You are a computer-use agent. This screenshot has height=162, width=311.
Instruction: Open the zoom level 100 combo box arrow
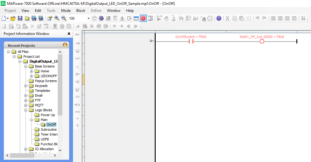pyautogui.click(x=88, y=19)
